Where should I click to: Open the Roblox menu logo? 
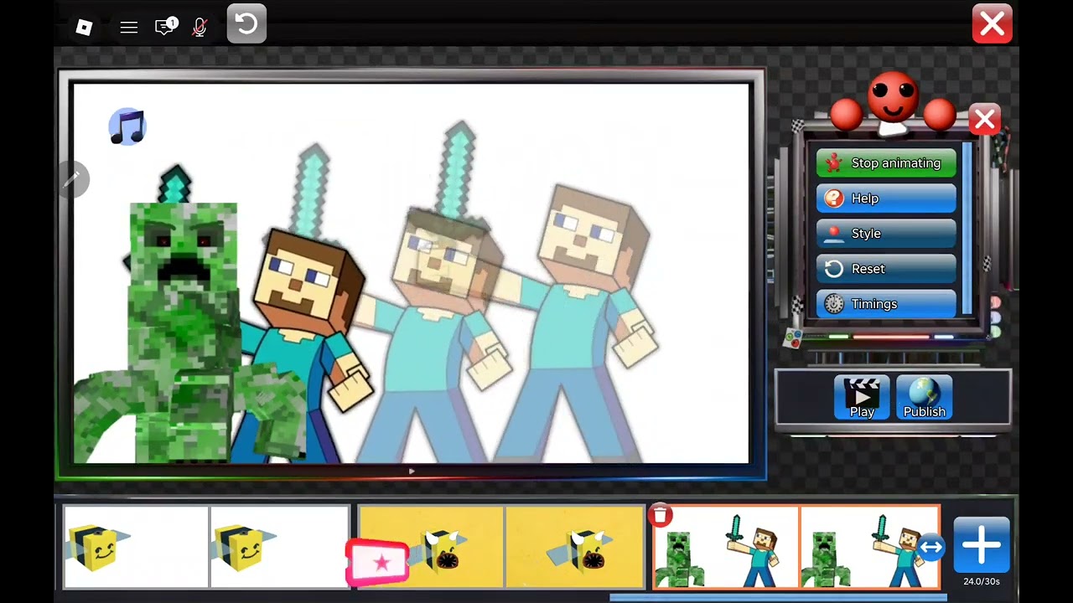84,27
